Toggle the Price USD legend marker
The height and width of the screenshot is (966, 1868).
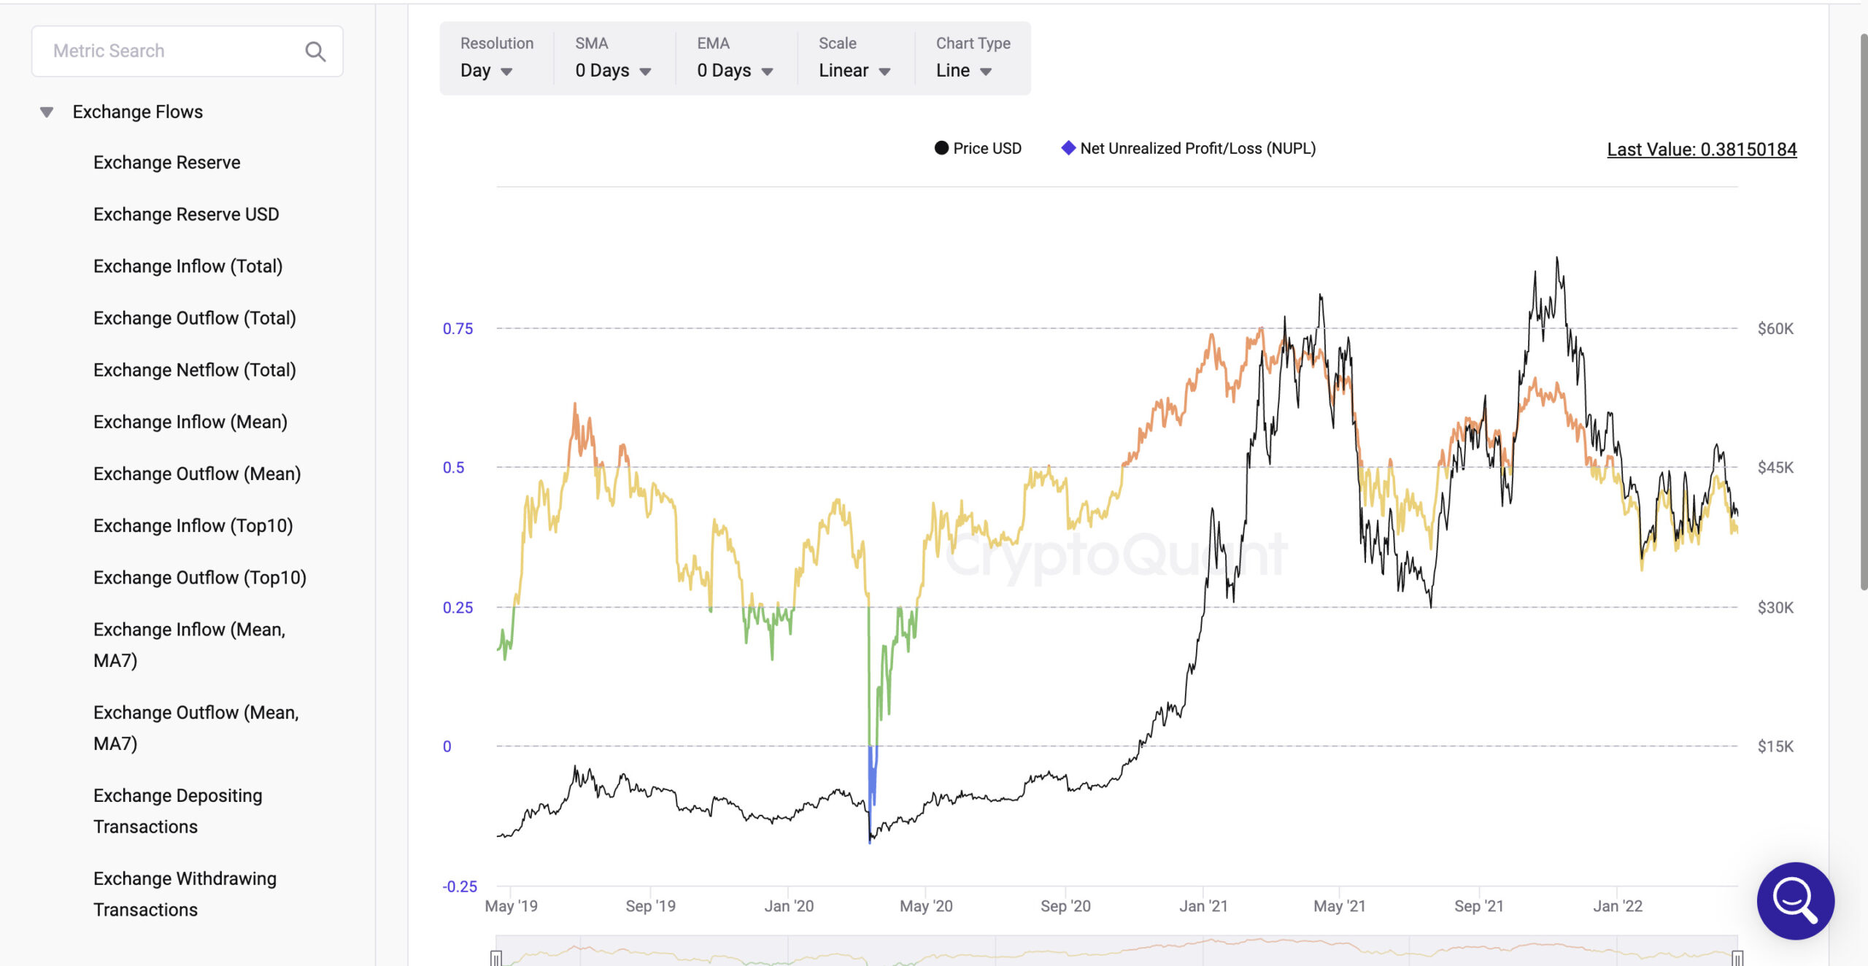point(941,148)
